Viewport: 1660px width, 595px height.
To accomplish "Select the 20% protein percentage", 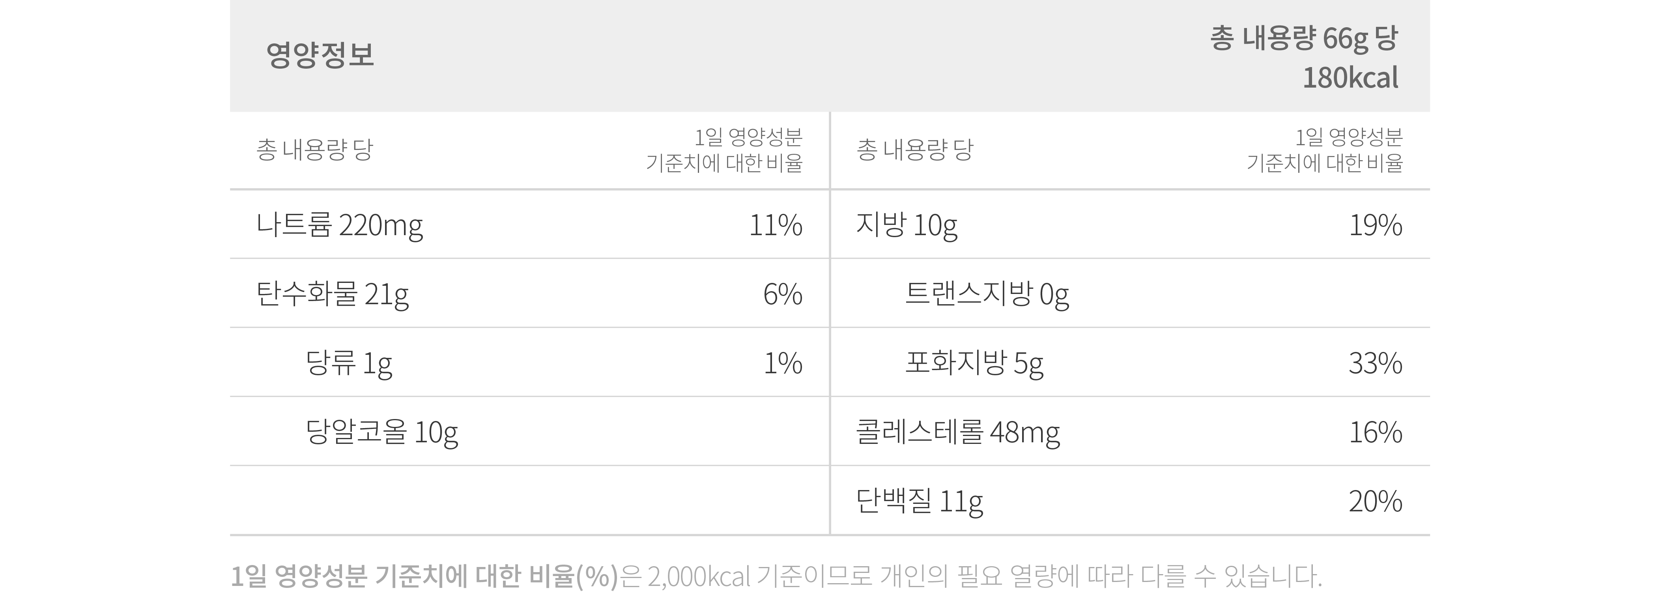I will [x=1376, y=501].
